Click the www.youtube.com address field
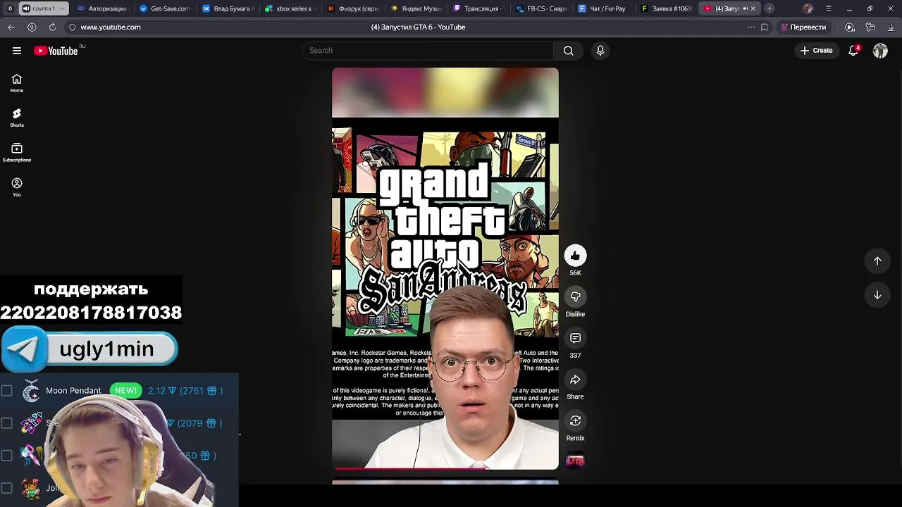The height and width of the screenshot is (507, 902). point(111,27)
